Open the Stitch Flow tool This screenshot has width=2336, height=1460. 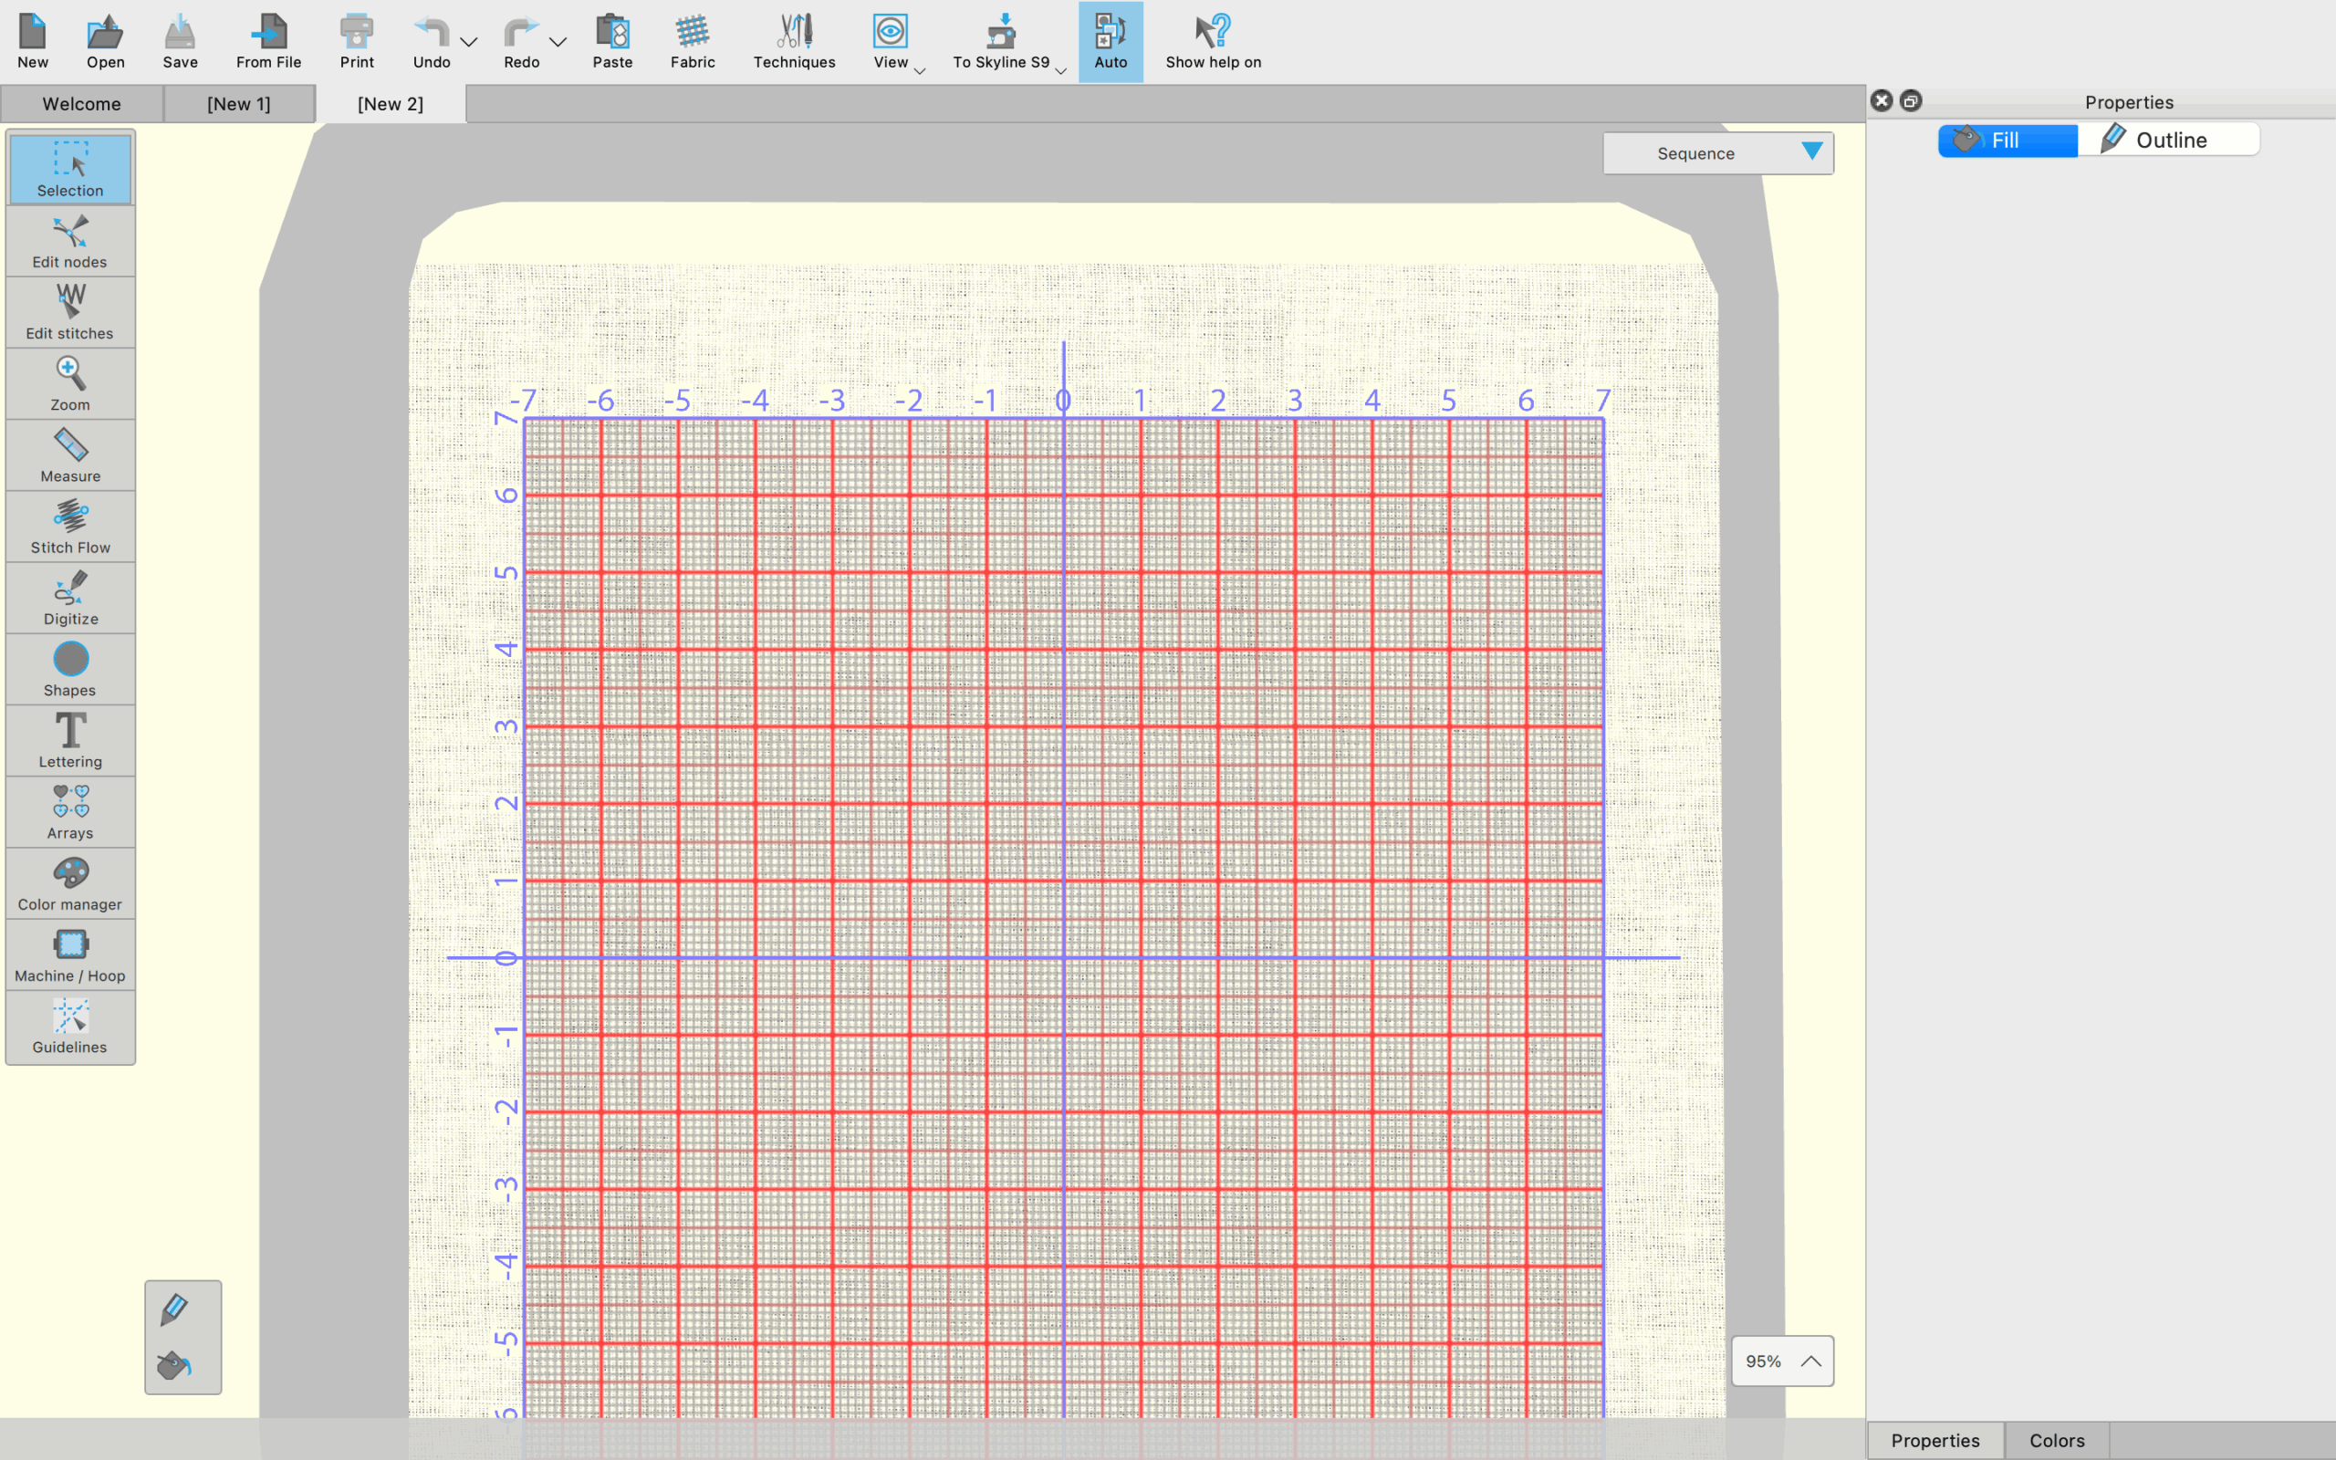[69, 527]
